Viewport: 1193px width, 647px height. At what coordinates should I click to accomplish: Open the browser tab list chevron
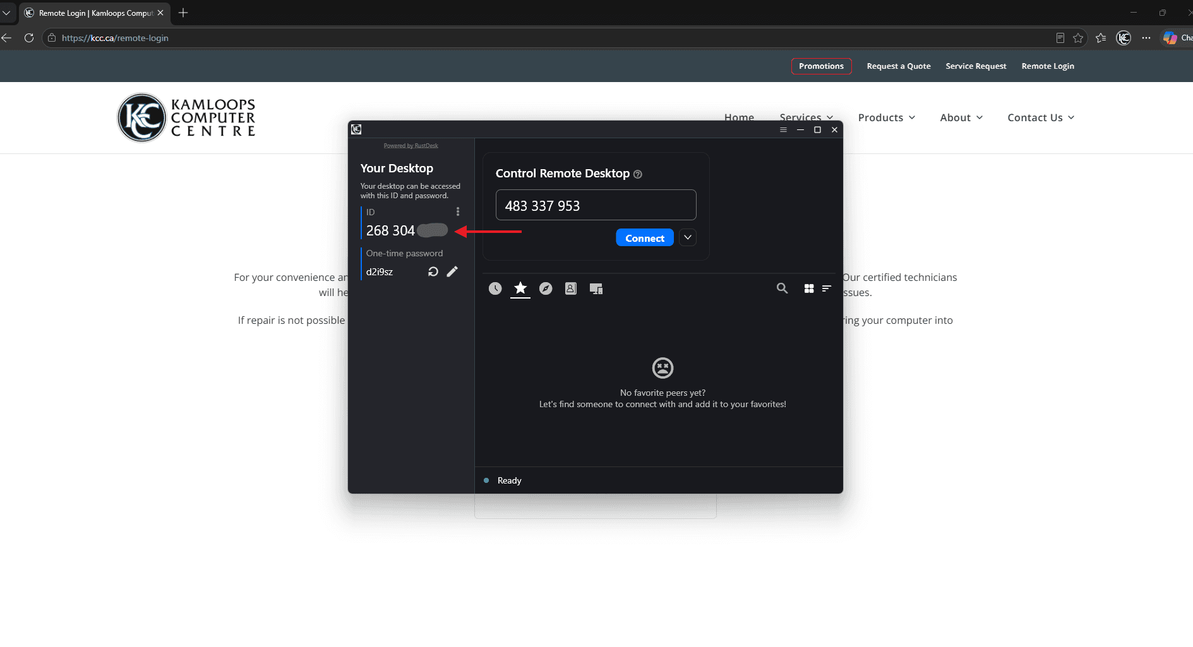6,13
